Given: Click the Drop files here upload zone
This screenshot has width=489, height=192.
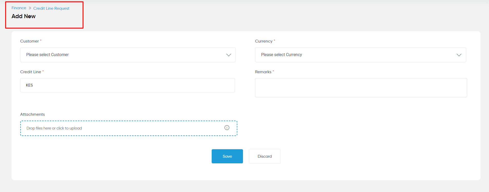Looking at the screenshot, I should tap(129, 128).
